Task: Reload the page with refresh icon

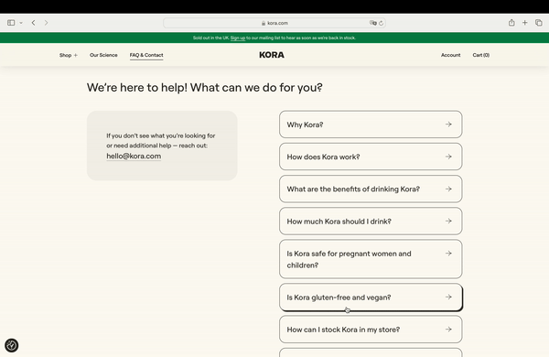Action: (x=381, y=23)
